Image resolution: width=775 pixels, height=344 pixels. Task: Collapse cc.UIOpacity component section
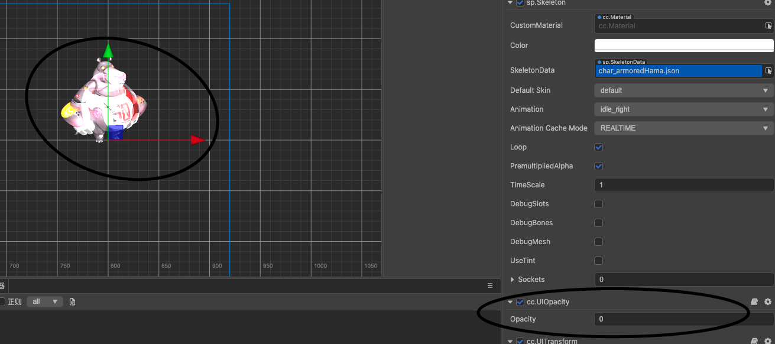pos(510,302)
